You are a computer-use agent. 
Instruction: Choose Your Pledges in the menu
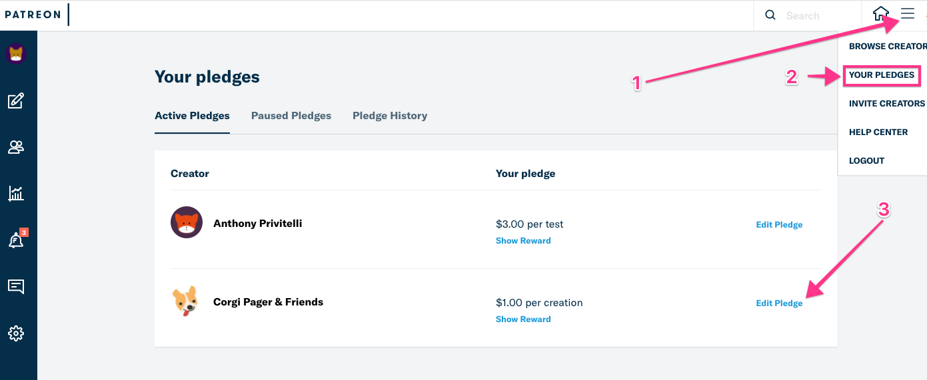(882, 75)
